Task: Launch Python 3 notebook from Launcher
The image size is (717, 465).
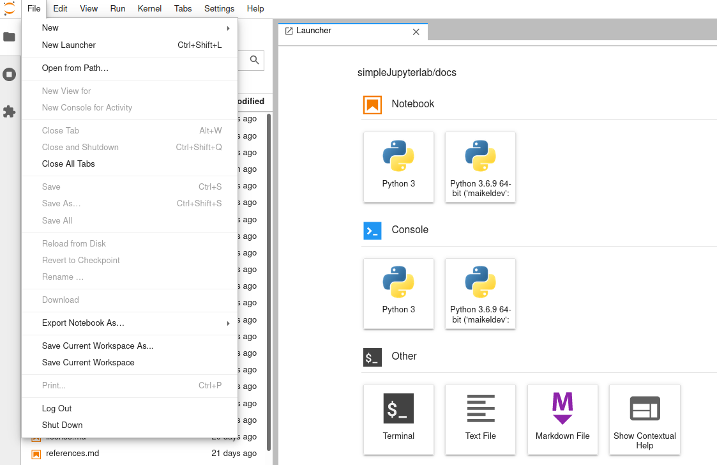Action: pos(399,167)
